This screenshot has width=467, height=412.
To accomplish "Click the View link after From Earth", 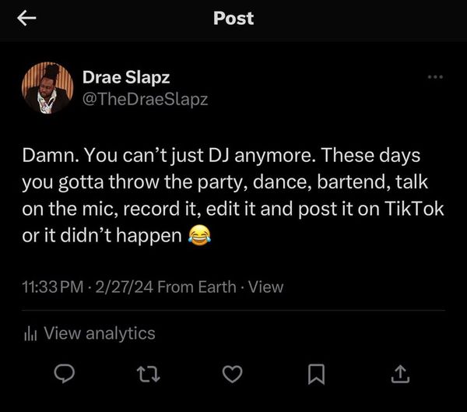I will (x=265, y=287).
